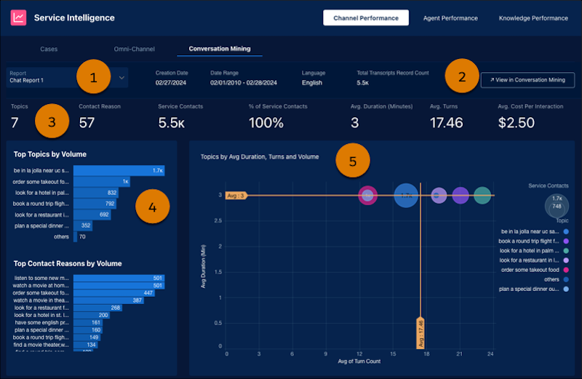
Task: Select the Omni-Channel sub-tab
Action: [134, 49]
